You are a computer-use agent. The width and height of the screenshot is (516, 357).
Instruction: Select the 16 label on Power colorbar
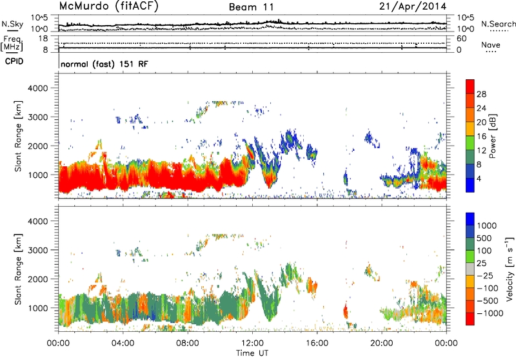pyautogui.click(x=481, y=137)
